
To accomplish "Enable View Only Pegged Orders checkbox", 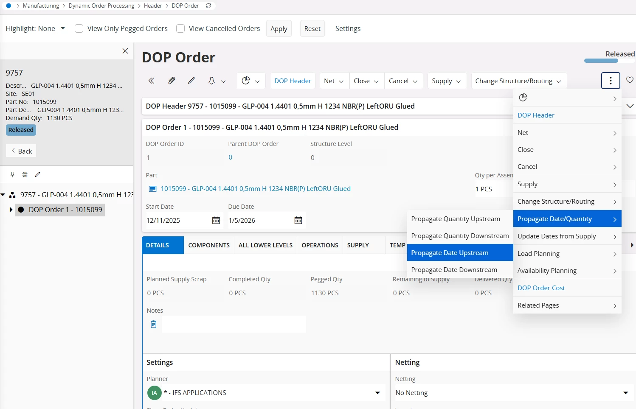I will pos(79,28).
